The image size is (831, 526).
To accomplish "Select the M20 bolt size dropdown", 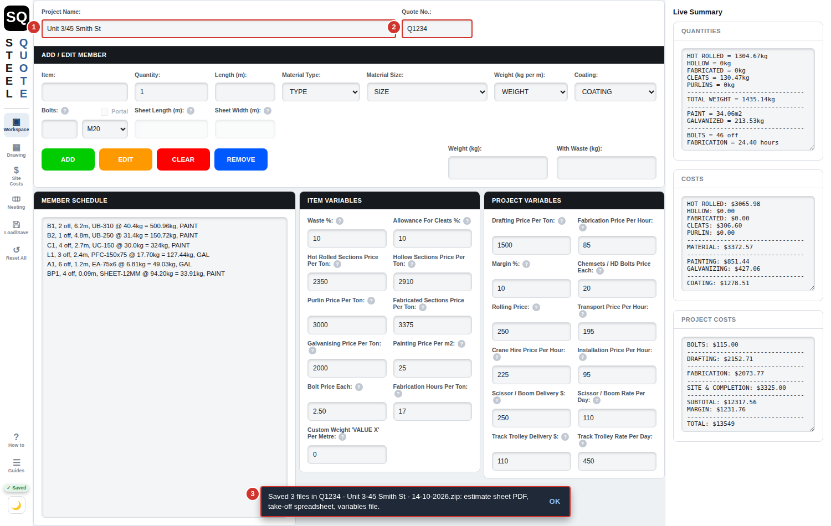I will pyautogui.click(x=105, y=129).
